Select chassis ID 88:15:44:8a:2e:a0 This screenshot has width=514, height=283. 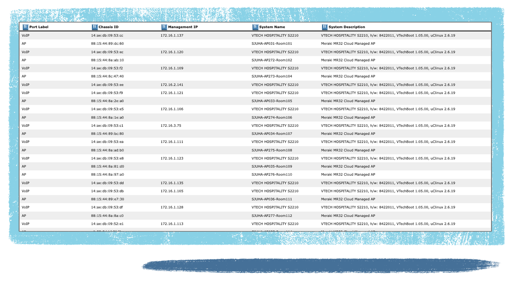coord(107,101)
